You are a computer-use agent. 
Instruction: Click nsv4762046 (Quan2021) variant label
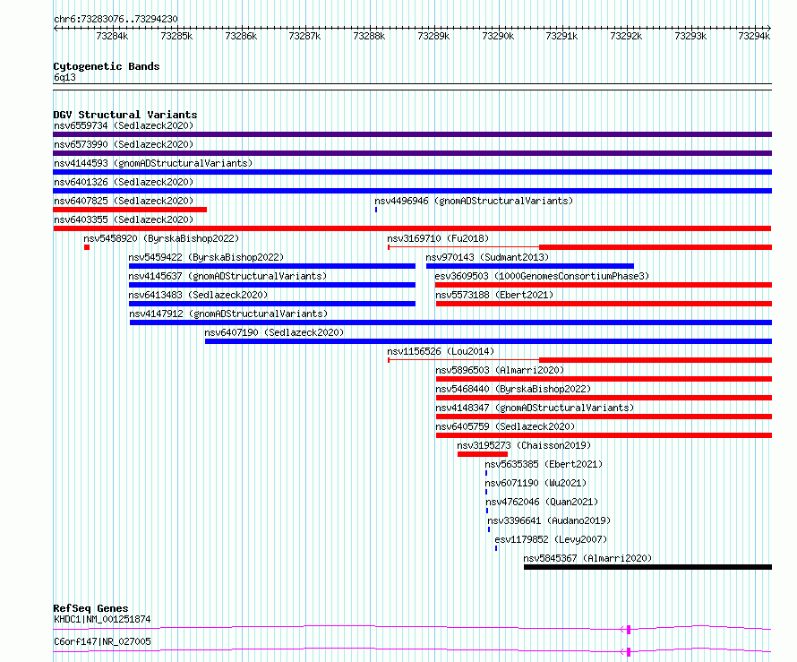[542, 502]
